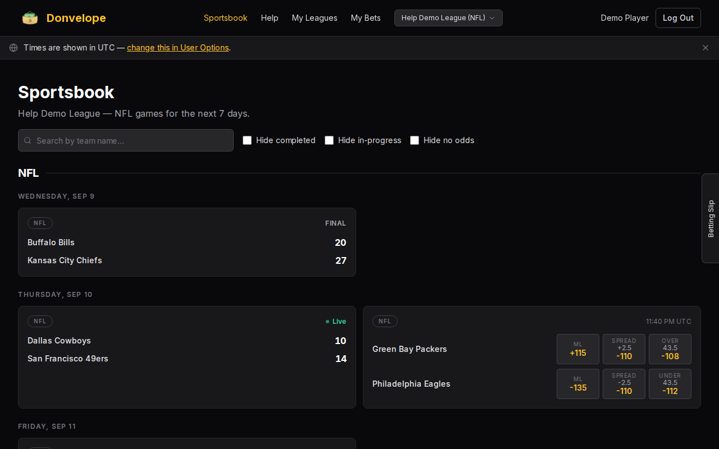This screenshot has width=719, height=449.
Task: Click NFL tag on Cowboys-49ers card
Action: 40,321
